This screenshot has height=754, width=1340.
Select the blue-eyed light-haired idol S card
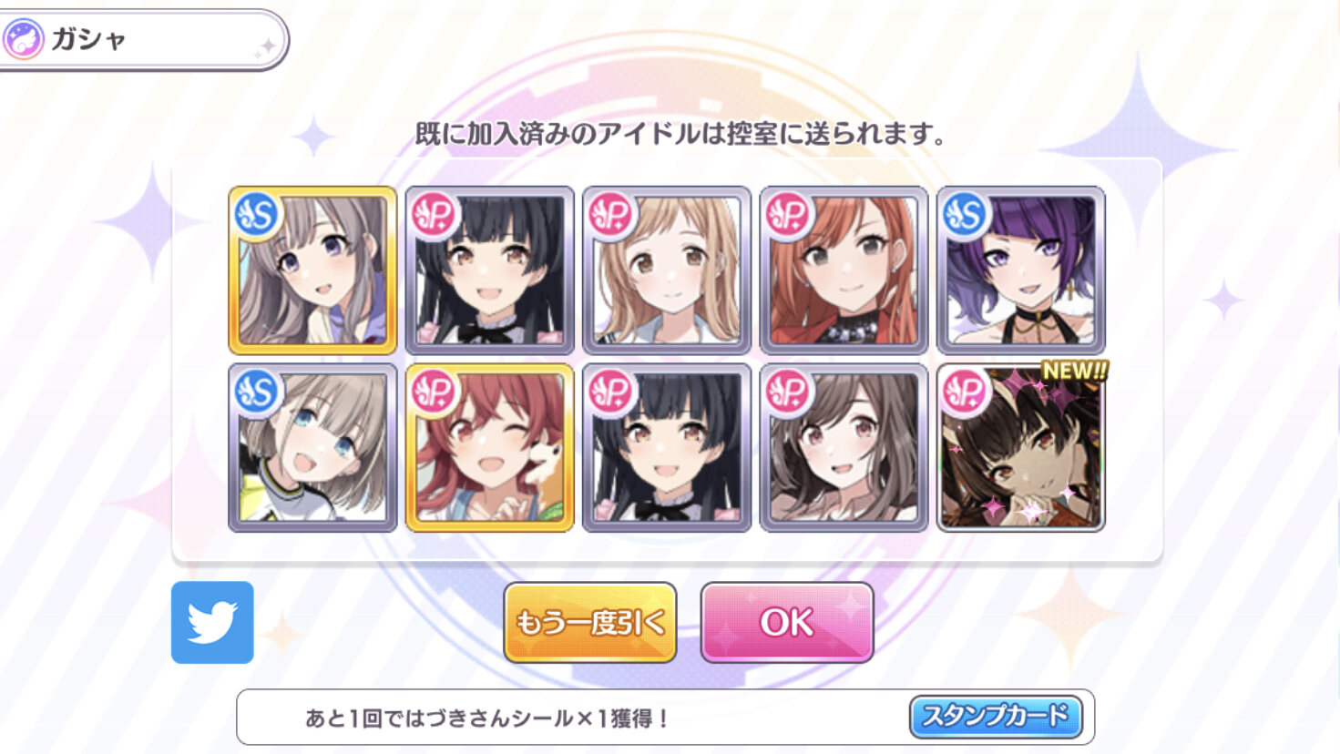click(x=312, y=447)
